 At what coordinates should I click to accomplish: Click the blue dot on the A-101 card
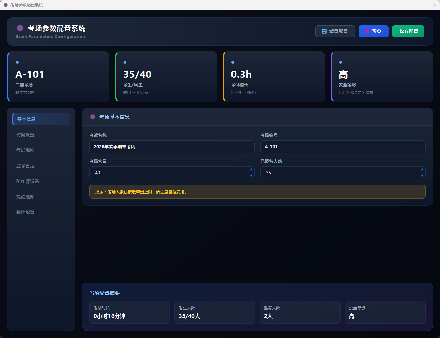(17, 62)
